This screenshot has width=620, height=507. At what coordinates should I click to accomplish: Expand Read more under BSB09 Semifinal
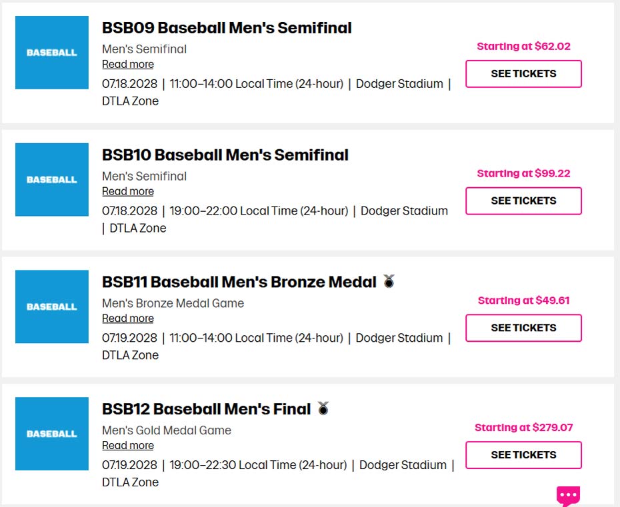[x=128, y=65]
